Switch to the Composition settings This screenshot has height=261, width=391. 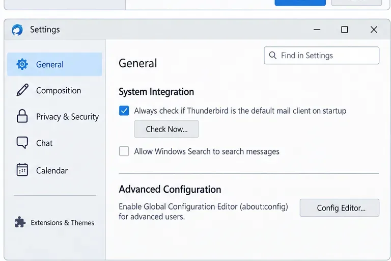(x=54, y=90)
